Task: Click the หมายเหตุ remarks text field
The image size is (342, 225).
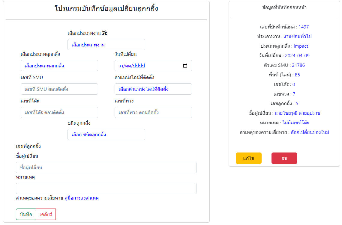Action: [x=106, y=188]
